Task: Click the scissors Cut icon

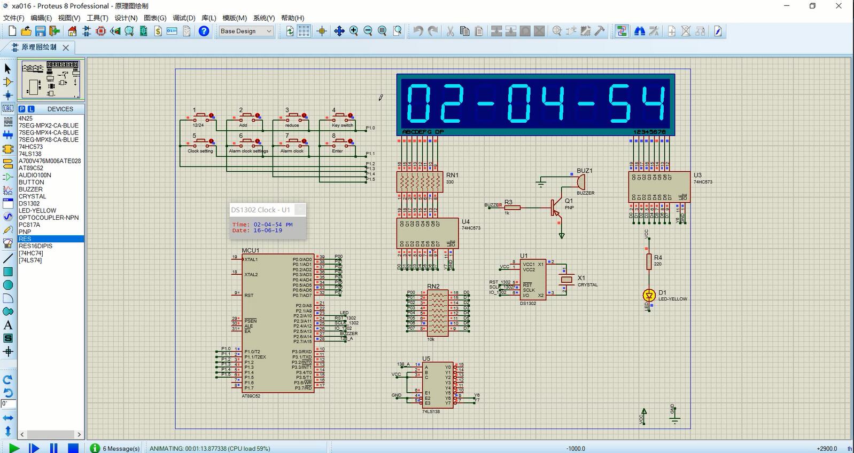Action: [x=450, y=31]
